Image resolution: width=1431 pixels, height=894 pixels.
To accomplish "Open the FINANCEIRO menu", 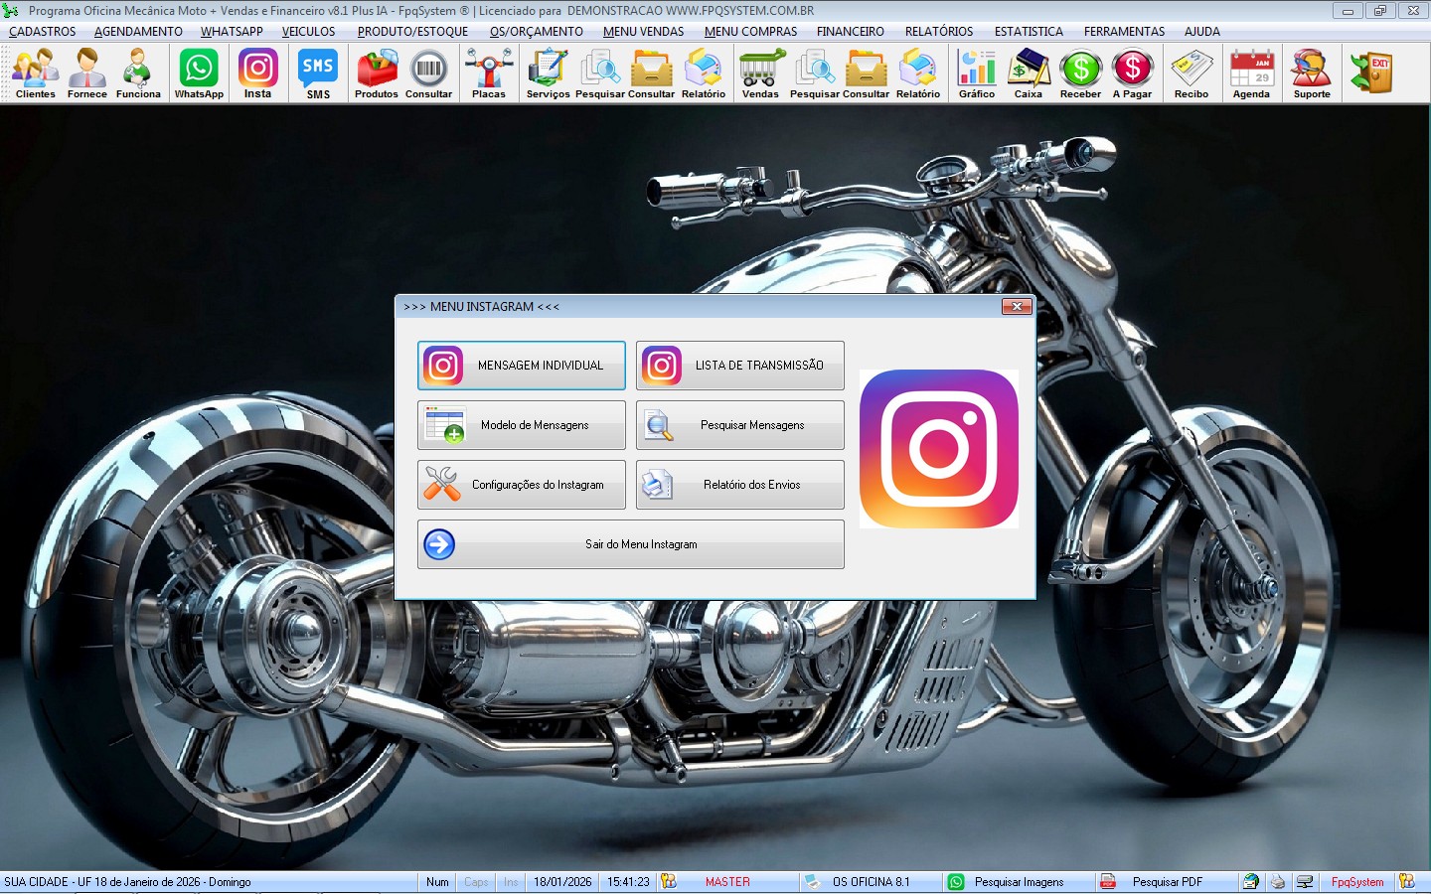I will click(x=851, y=32).
